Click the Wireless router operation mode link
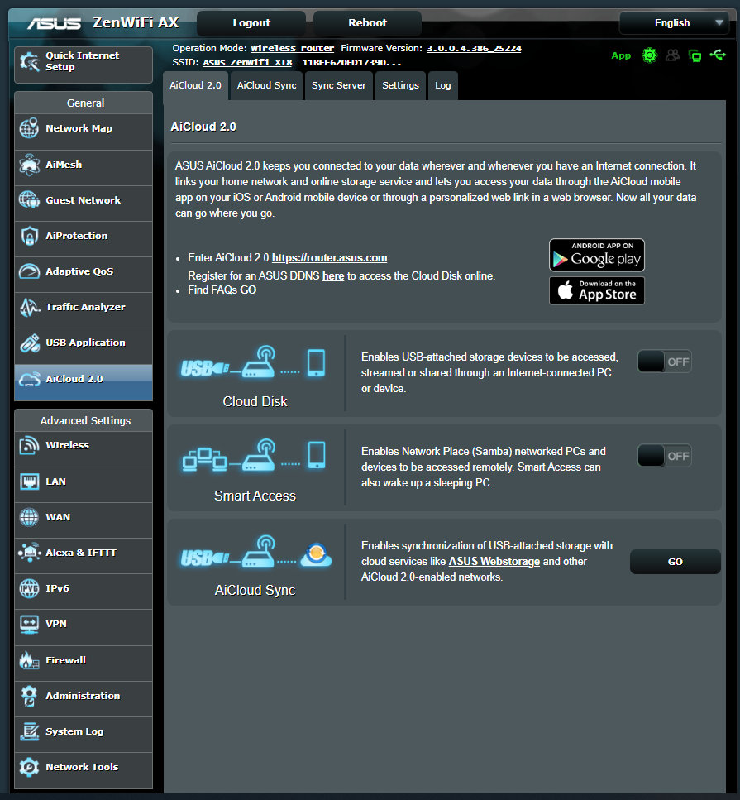 coord(292,48)
